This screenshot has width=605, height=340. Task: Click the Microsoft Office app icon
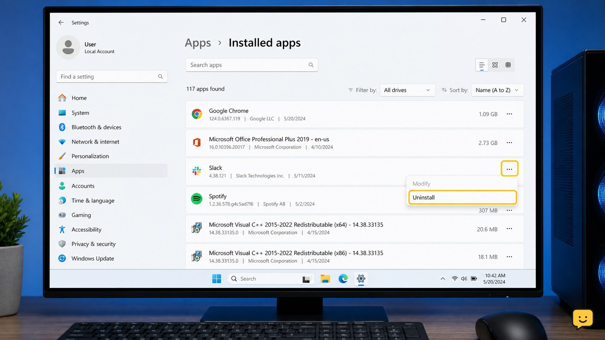pyautogui.click(x=197, y=142)
